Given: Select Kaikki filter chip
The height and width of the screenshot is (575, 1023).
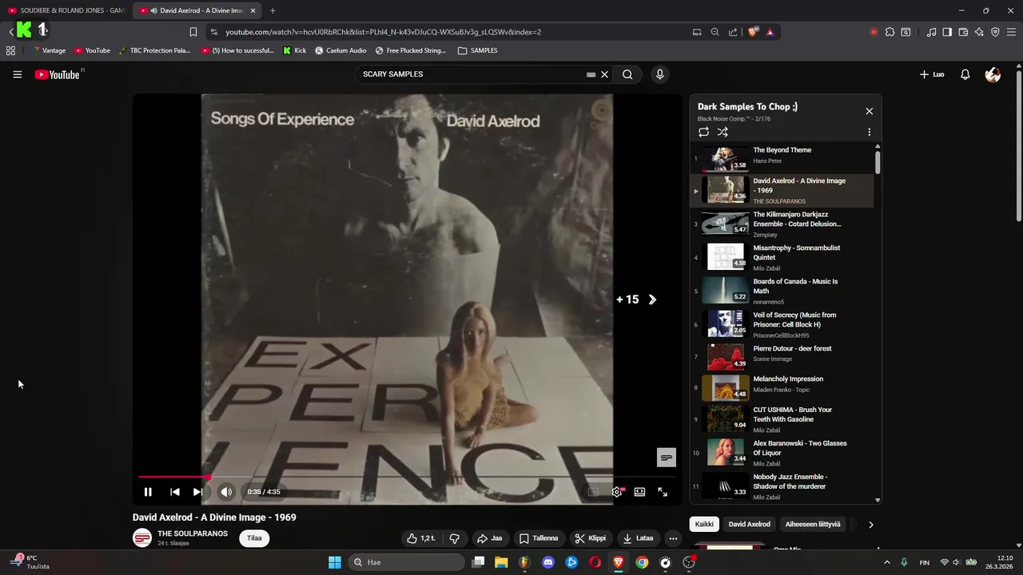Looking at the screenshot, I should [x=704, y=525].
